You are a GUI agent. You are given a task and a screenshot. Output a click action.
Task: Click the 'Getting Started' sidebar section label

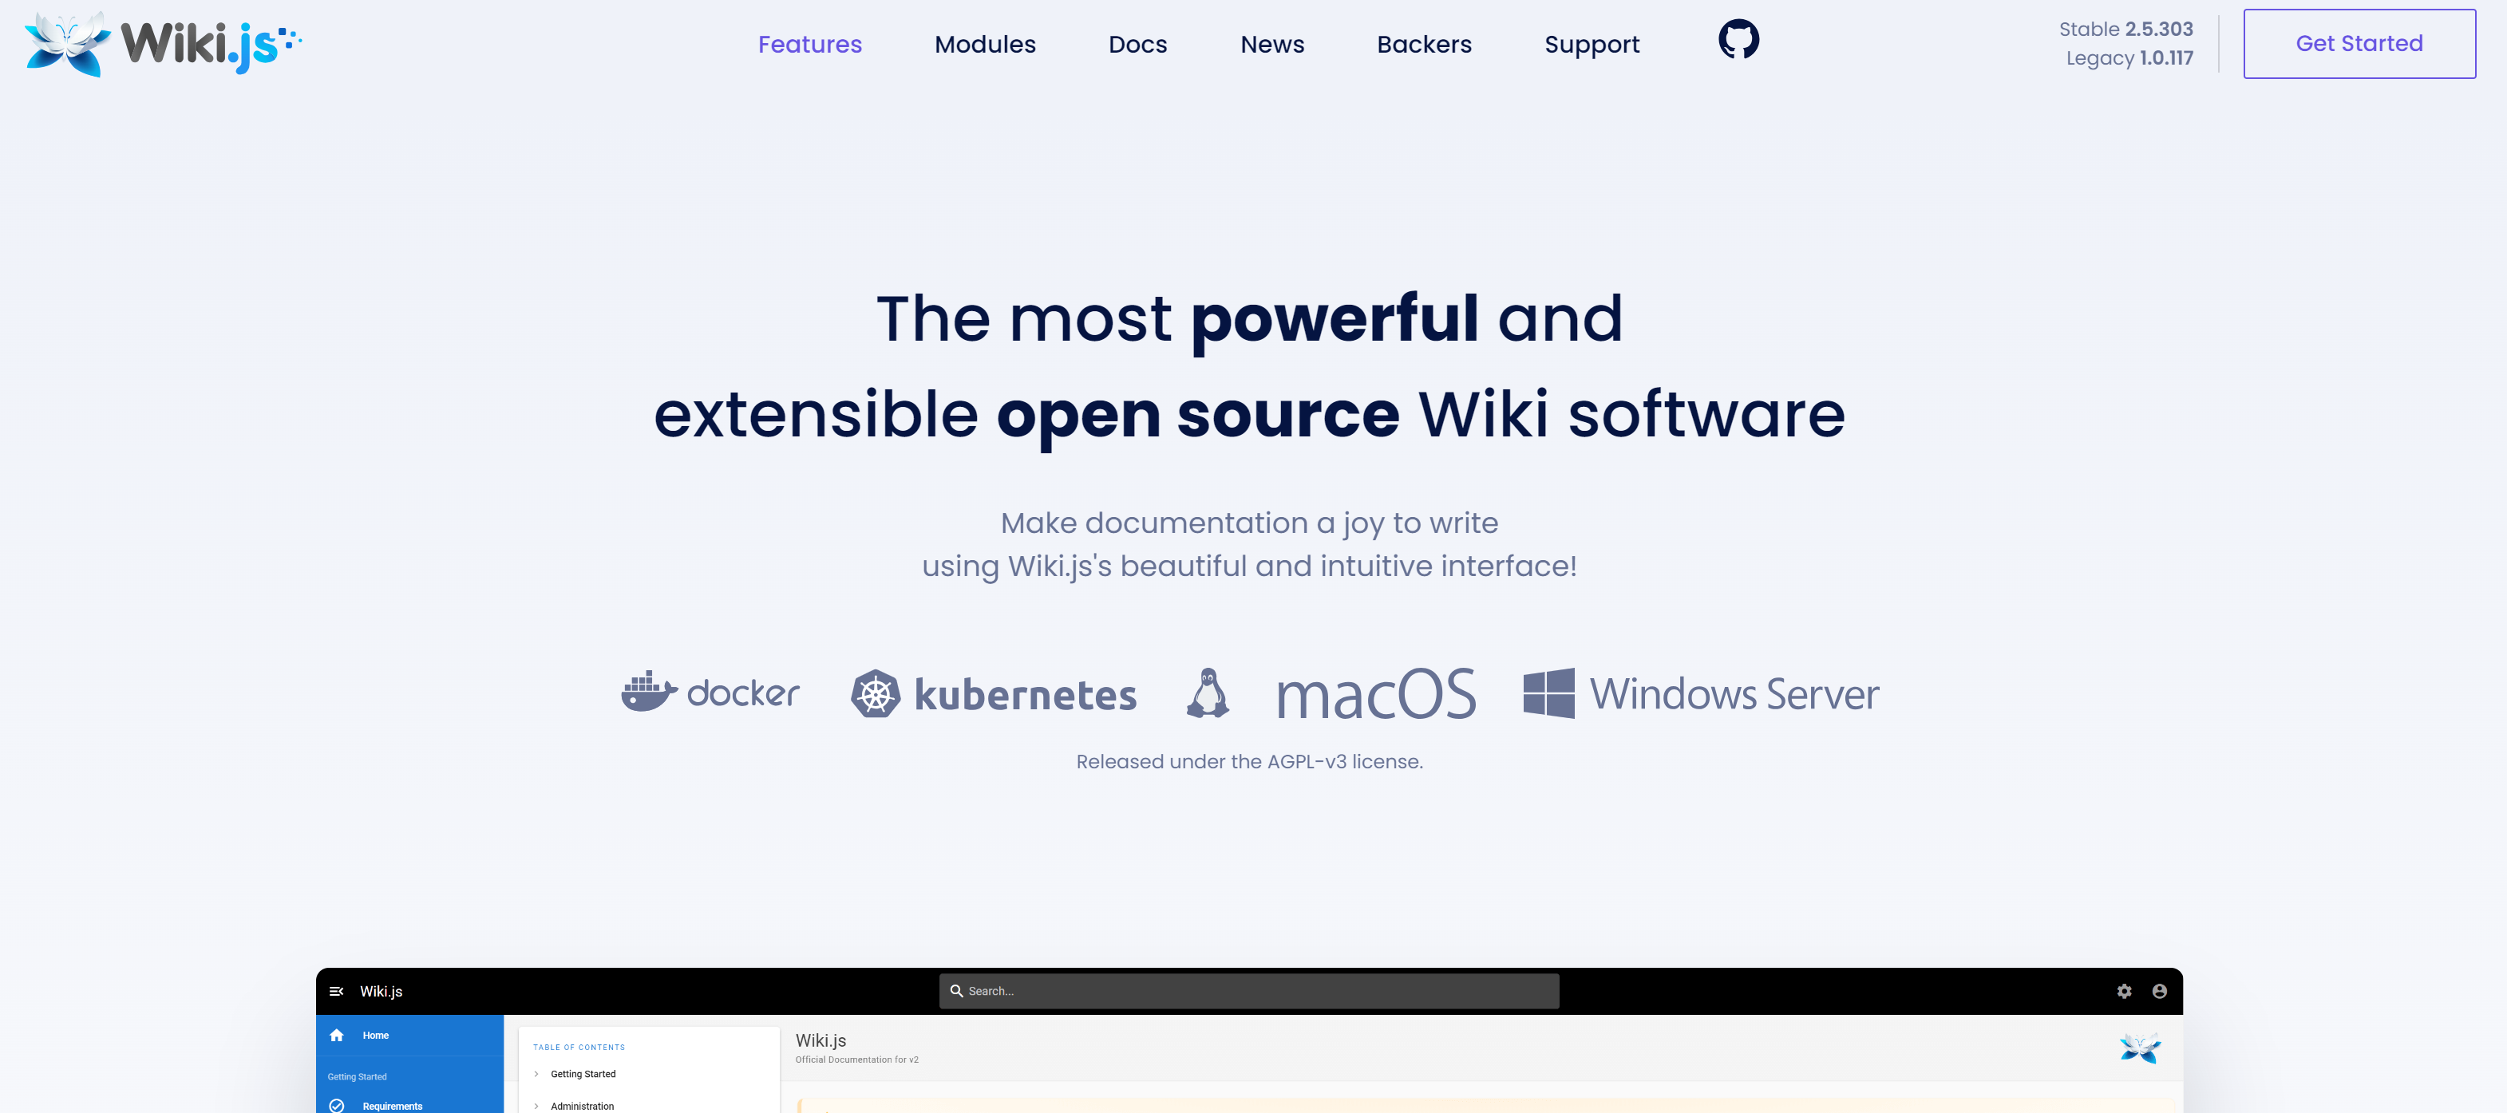click(x=357, y=1077)
